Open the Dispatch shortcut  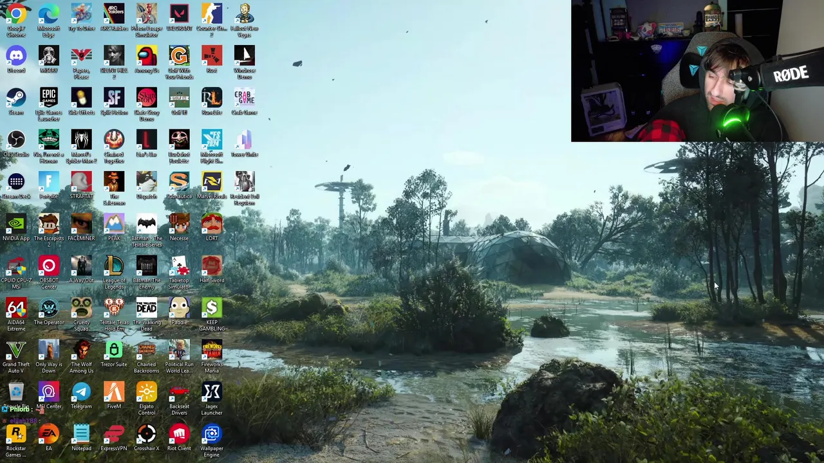147,185
